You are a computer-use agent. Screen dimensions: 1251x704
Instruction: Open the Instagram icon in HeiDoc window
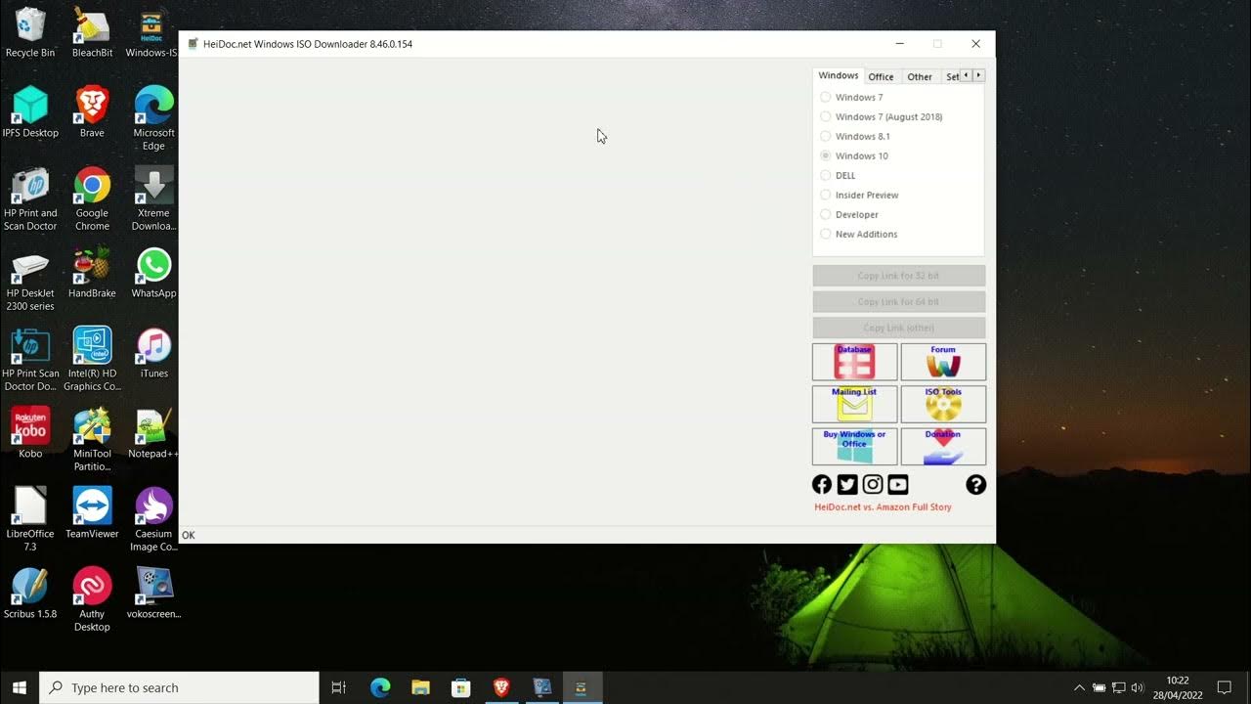pyautogui.click(x=873, y=484)
